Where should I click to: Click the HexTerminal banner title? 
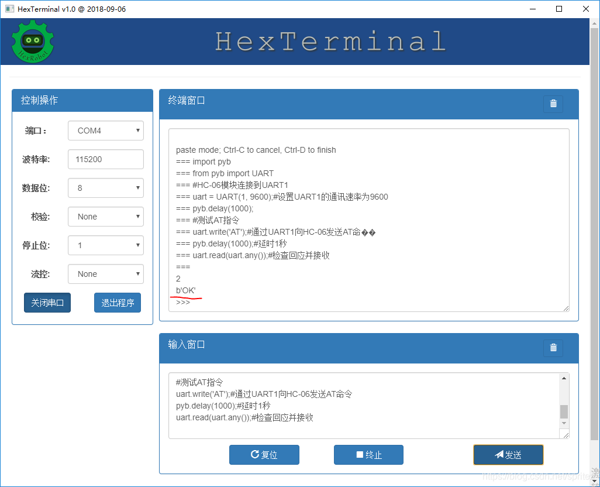(x=330, y=42)
